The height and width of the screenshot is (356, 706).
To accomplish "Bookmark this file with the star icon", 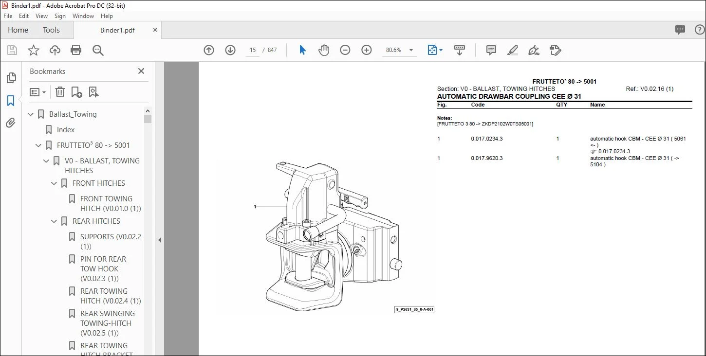I will [x=33, y=50].
